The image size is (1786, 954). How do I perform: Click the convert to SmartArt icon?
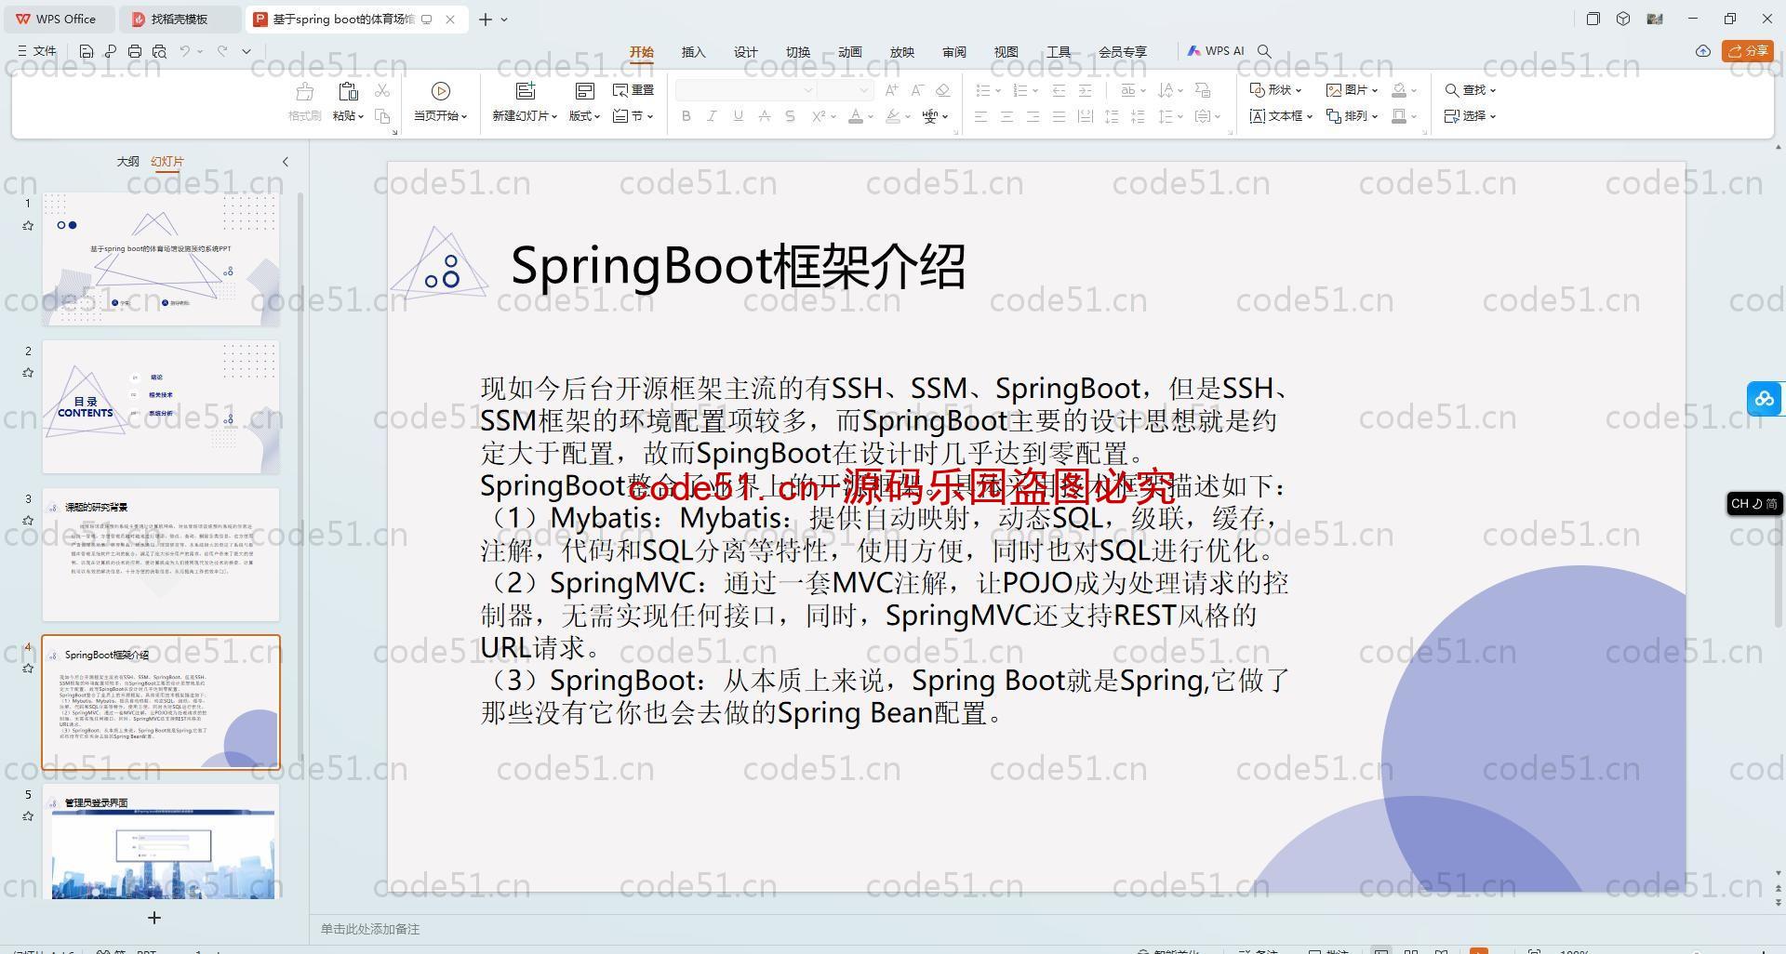[1203, 90]
